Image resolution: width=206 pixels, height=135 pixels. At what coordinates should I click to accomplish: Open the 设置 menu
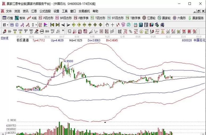click(56, 11)
